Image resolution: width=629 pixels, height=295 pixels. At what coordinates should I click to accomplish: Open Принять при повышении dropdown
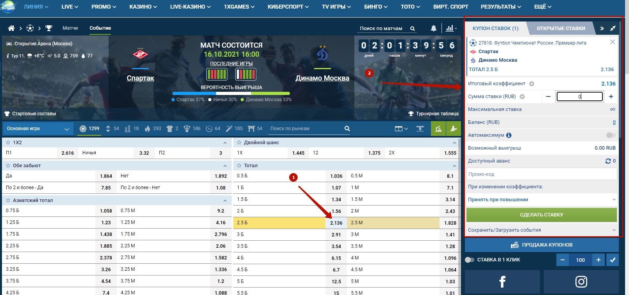pos(541,200)
